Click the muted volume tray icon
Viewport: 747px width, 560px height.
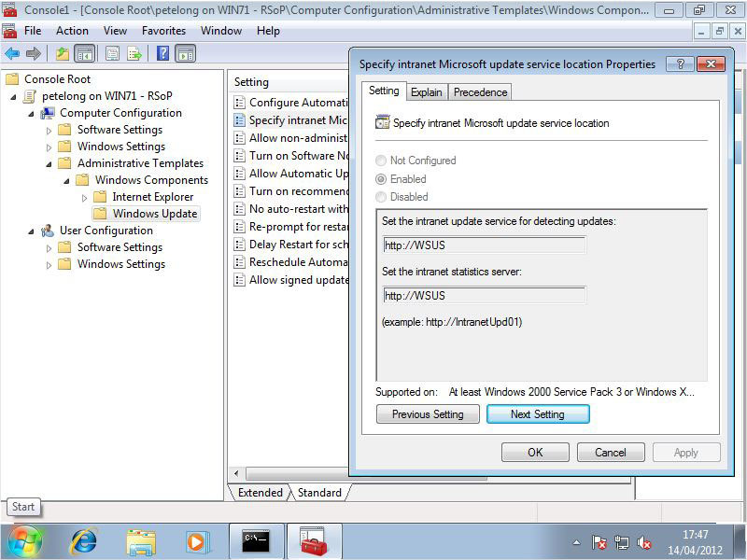coord(644,542)
